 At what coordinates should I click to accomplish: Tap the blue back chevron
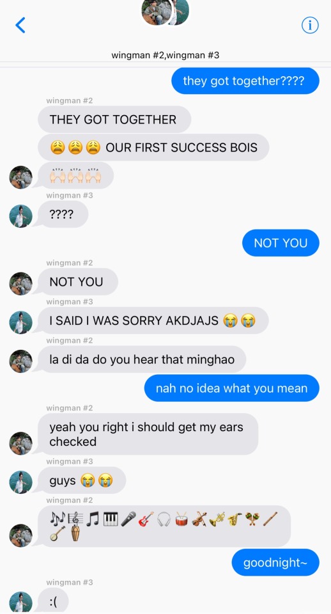pyautogui.click(x=20, y=25)
